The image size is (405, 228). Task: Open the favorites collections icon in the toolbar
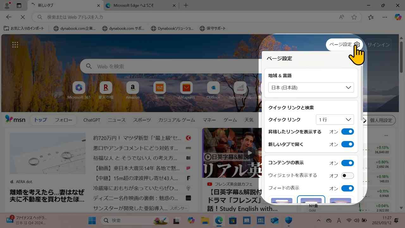(371, 17)
